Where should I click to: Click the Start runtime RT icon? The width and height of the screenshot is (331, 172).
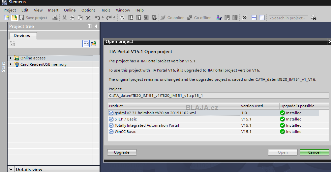click(154, 18)
